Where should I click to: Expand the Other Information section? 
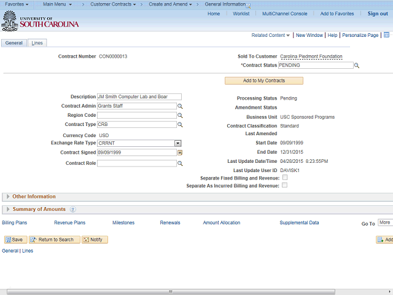(x=8, y=197)
